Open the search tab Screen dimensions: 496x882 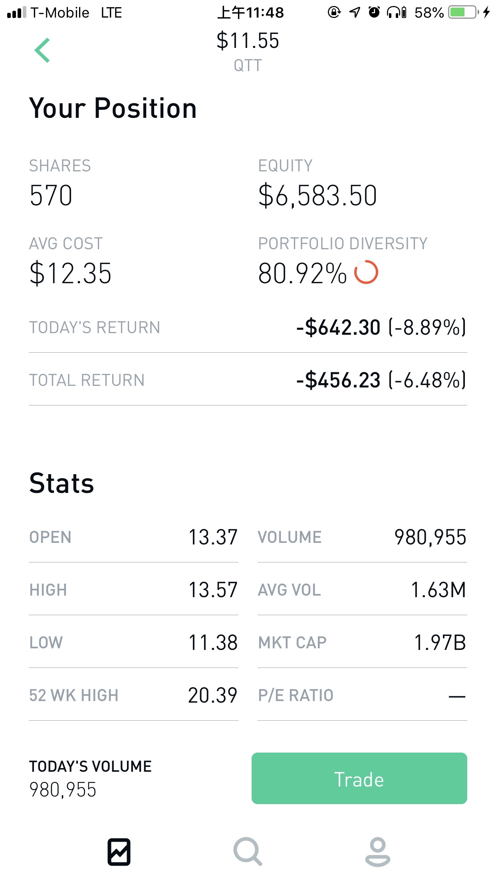coord(248,852)
